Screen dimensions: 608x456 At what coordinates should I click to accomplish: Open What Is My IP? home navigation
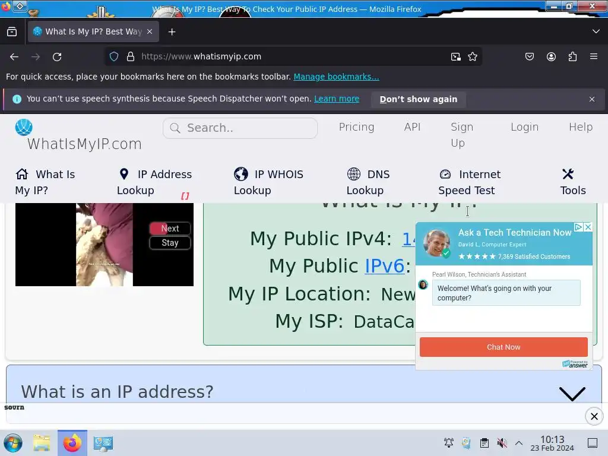[45, 182]
